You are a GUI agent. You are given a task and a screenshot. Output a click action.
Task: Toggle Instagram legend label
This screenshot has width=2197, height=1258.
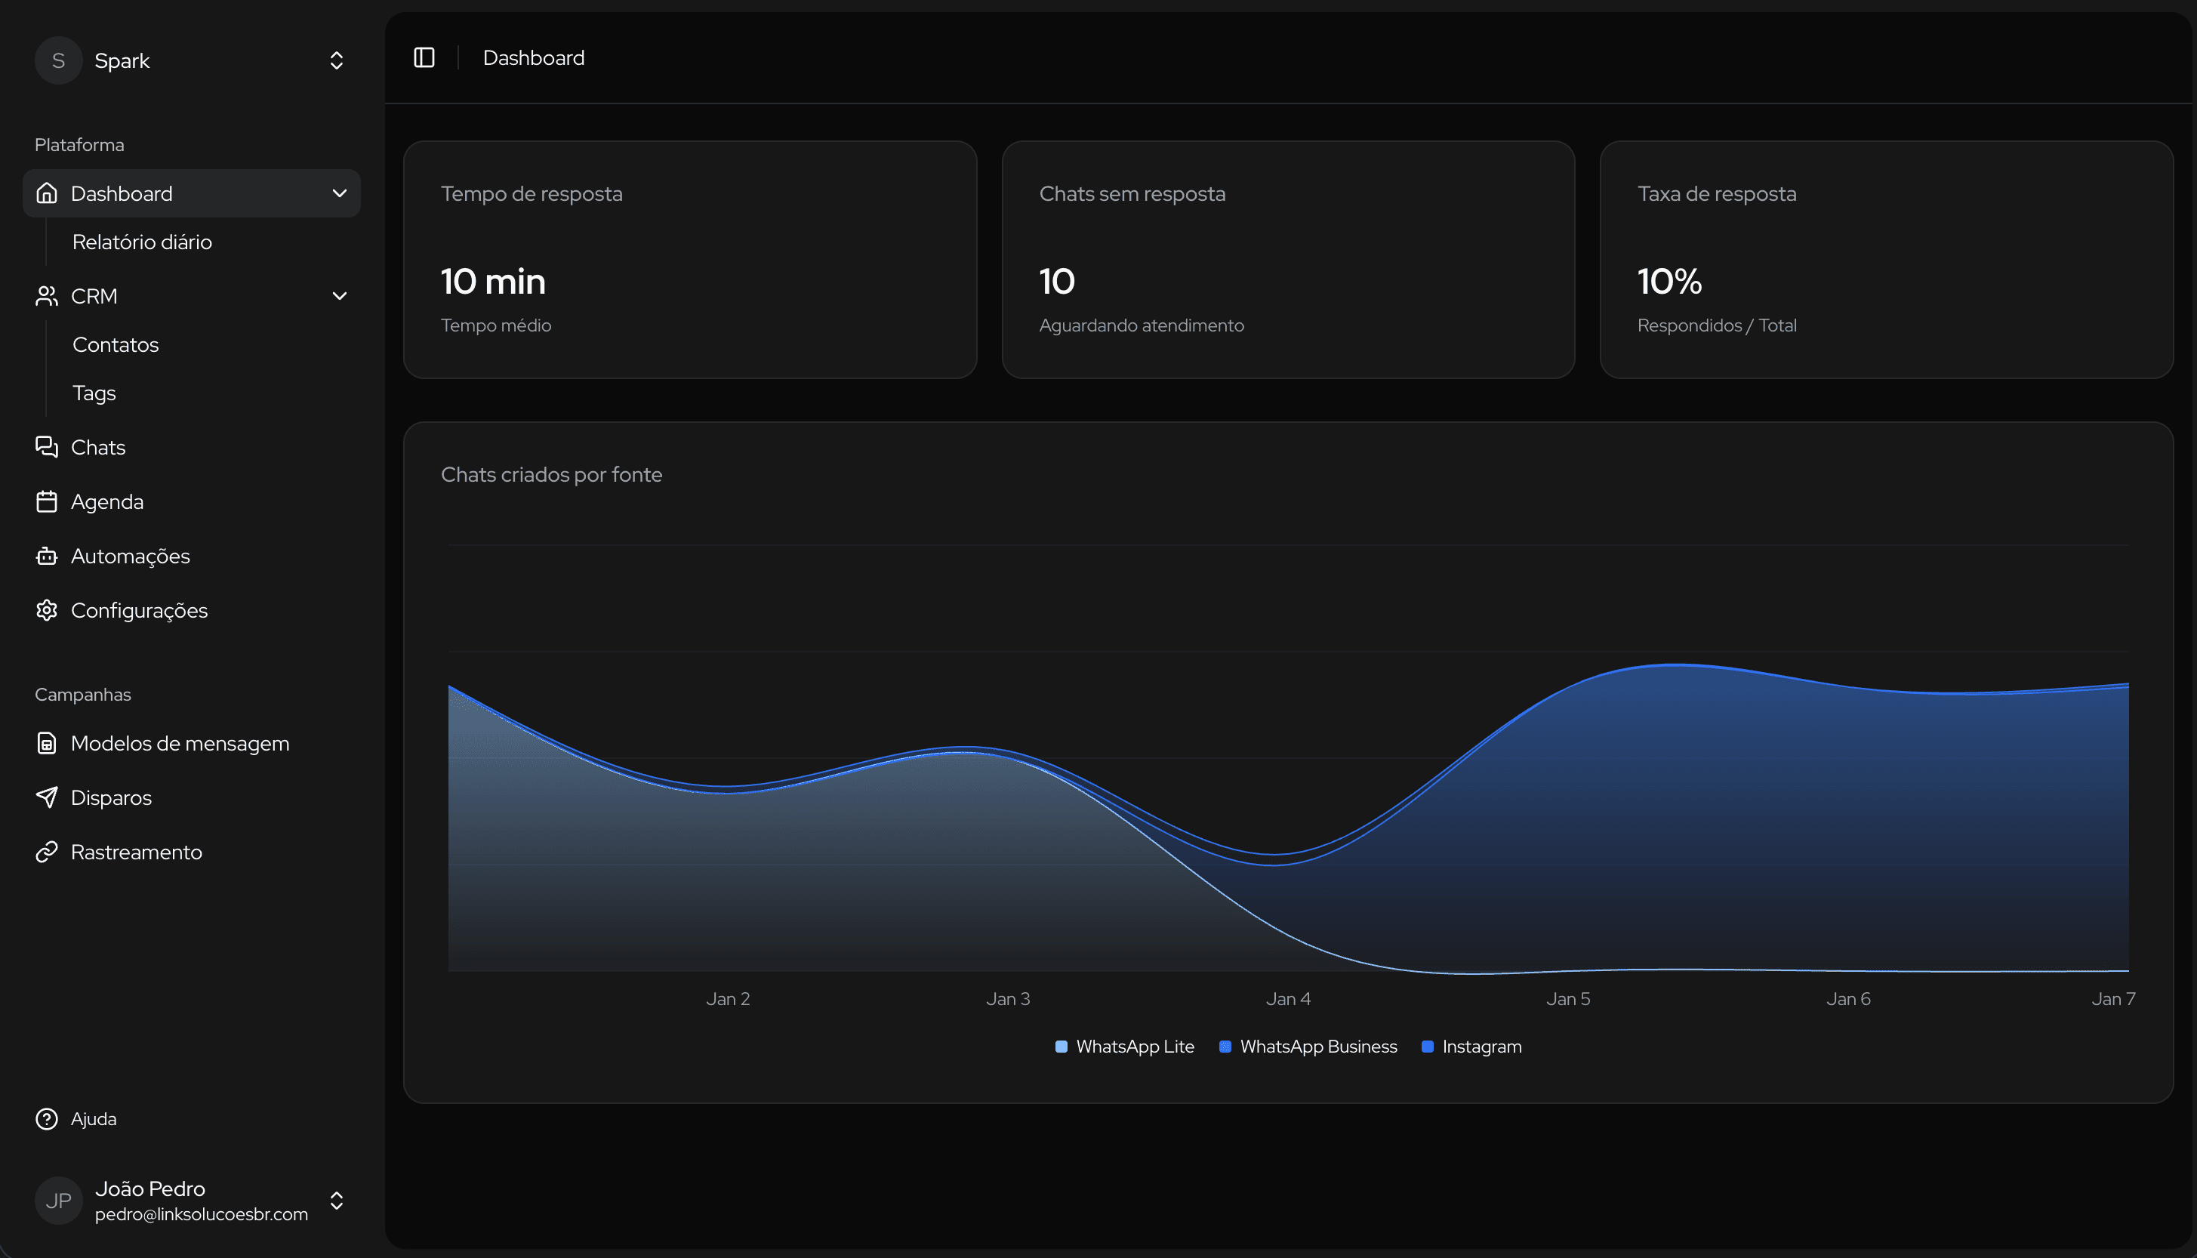tap(1482, 1047)
